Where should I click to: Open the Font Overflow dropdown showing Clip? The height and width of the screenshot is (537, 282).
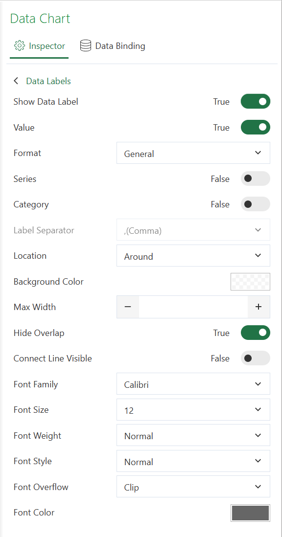pos(193,486)
